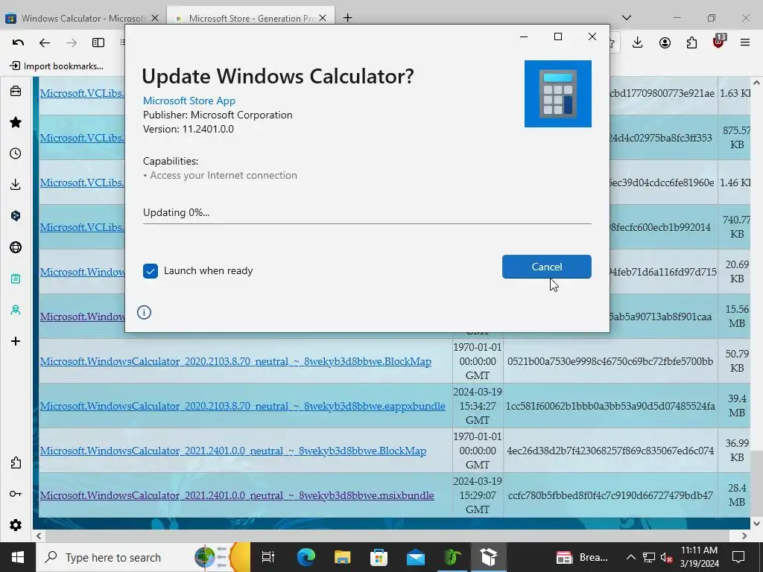Open Microsoft Store from the taskbar
The height and width of the screenshot is (572, 763).
click(379, 557)
